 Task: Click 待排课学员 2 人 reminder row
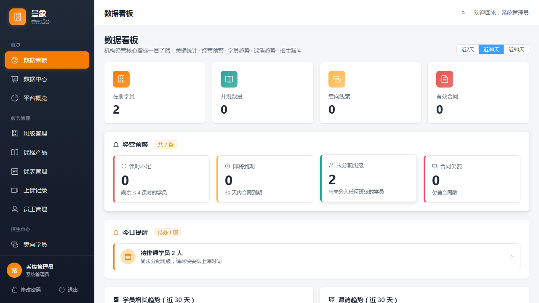pos(317,257)
